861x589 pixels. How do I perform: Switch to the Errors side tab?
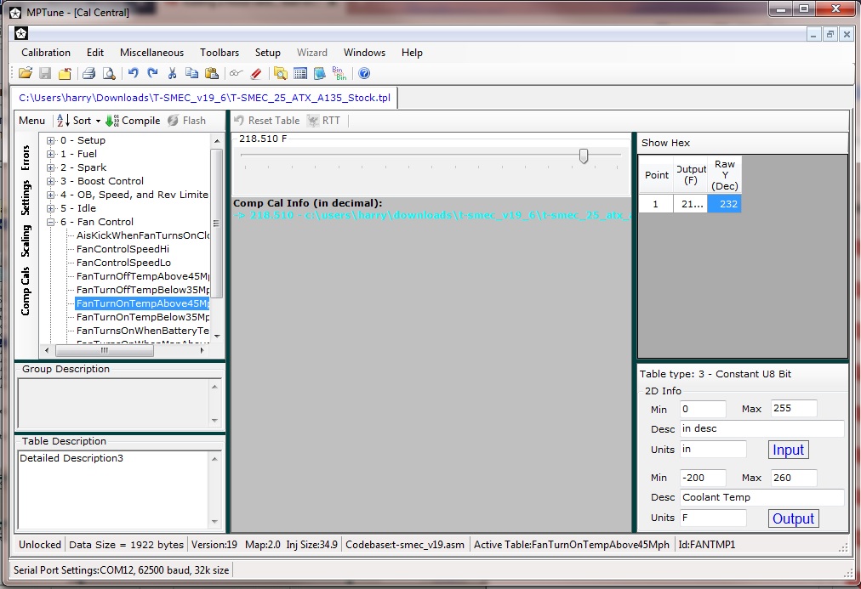(26, 158)
